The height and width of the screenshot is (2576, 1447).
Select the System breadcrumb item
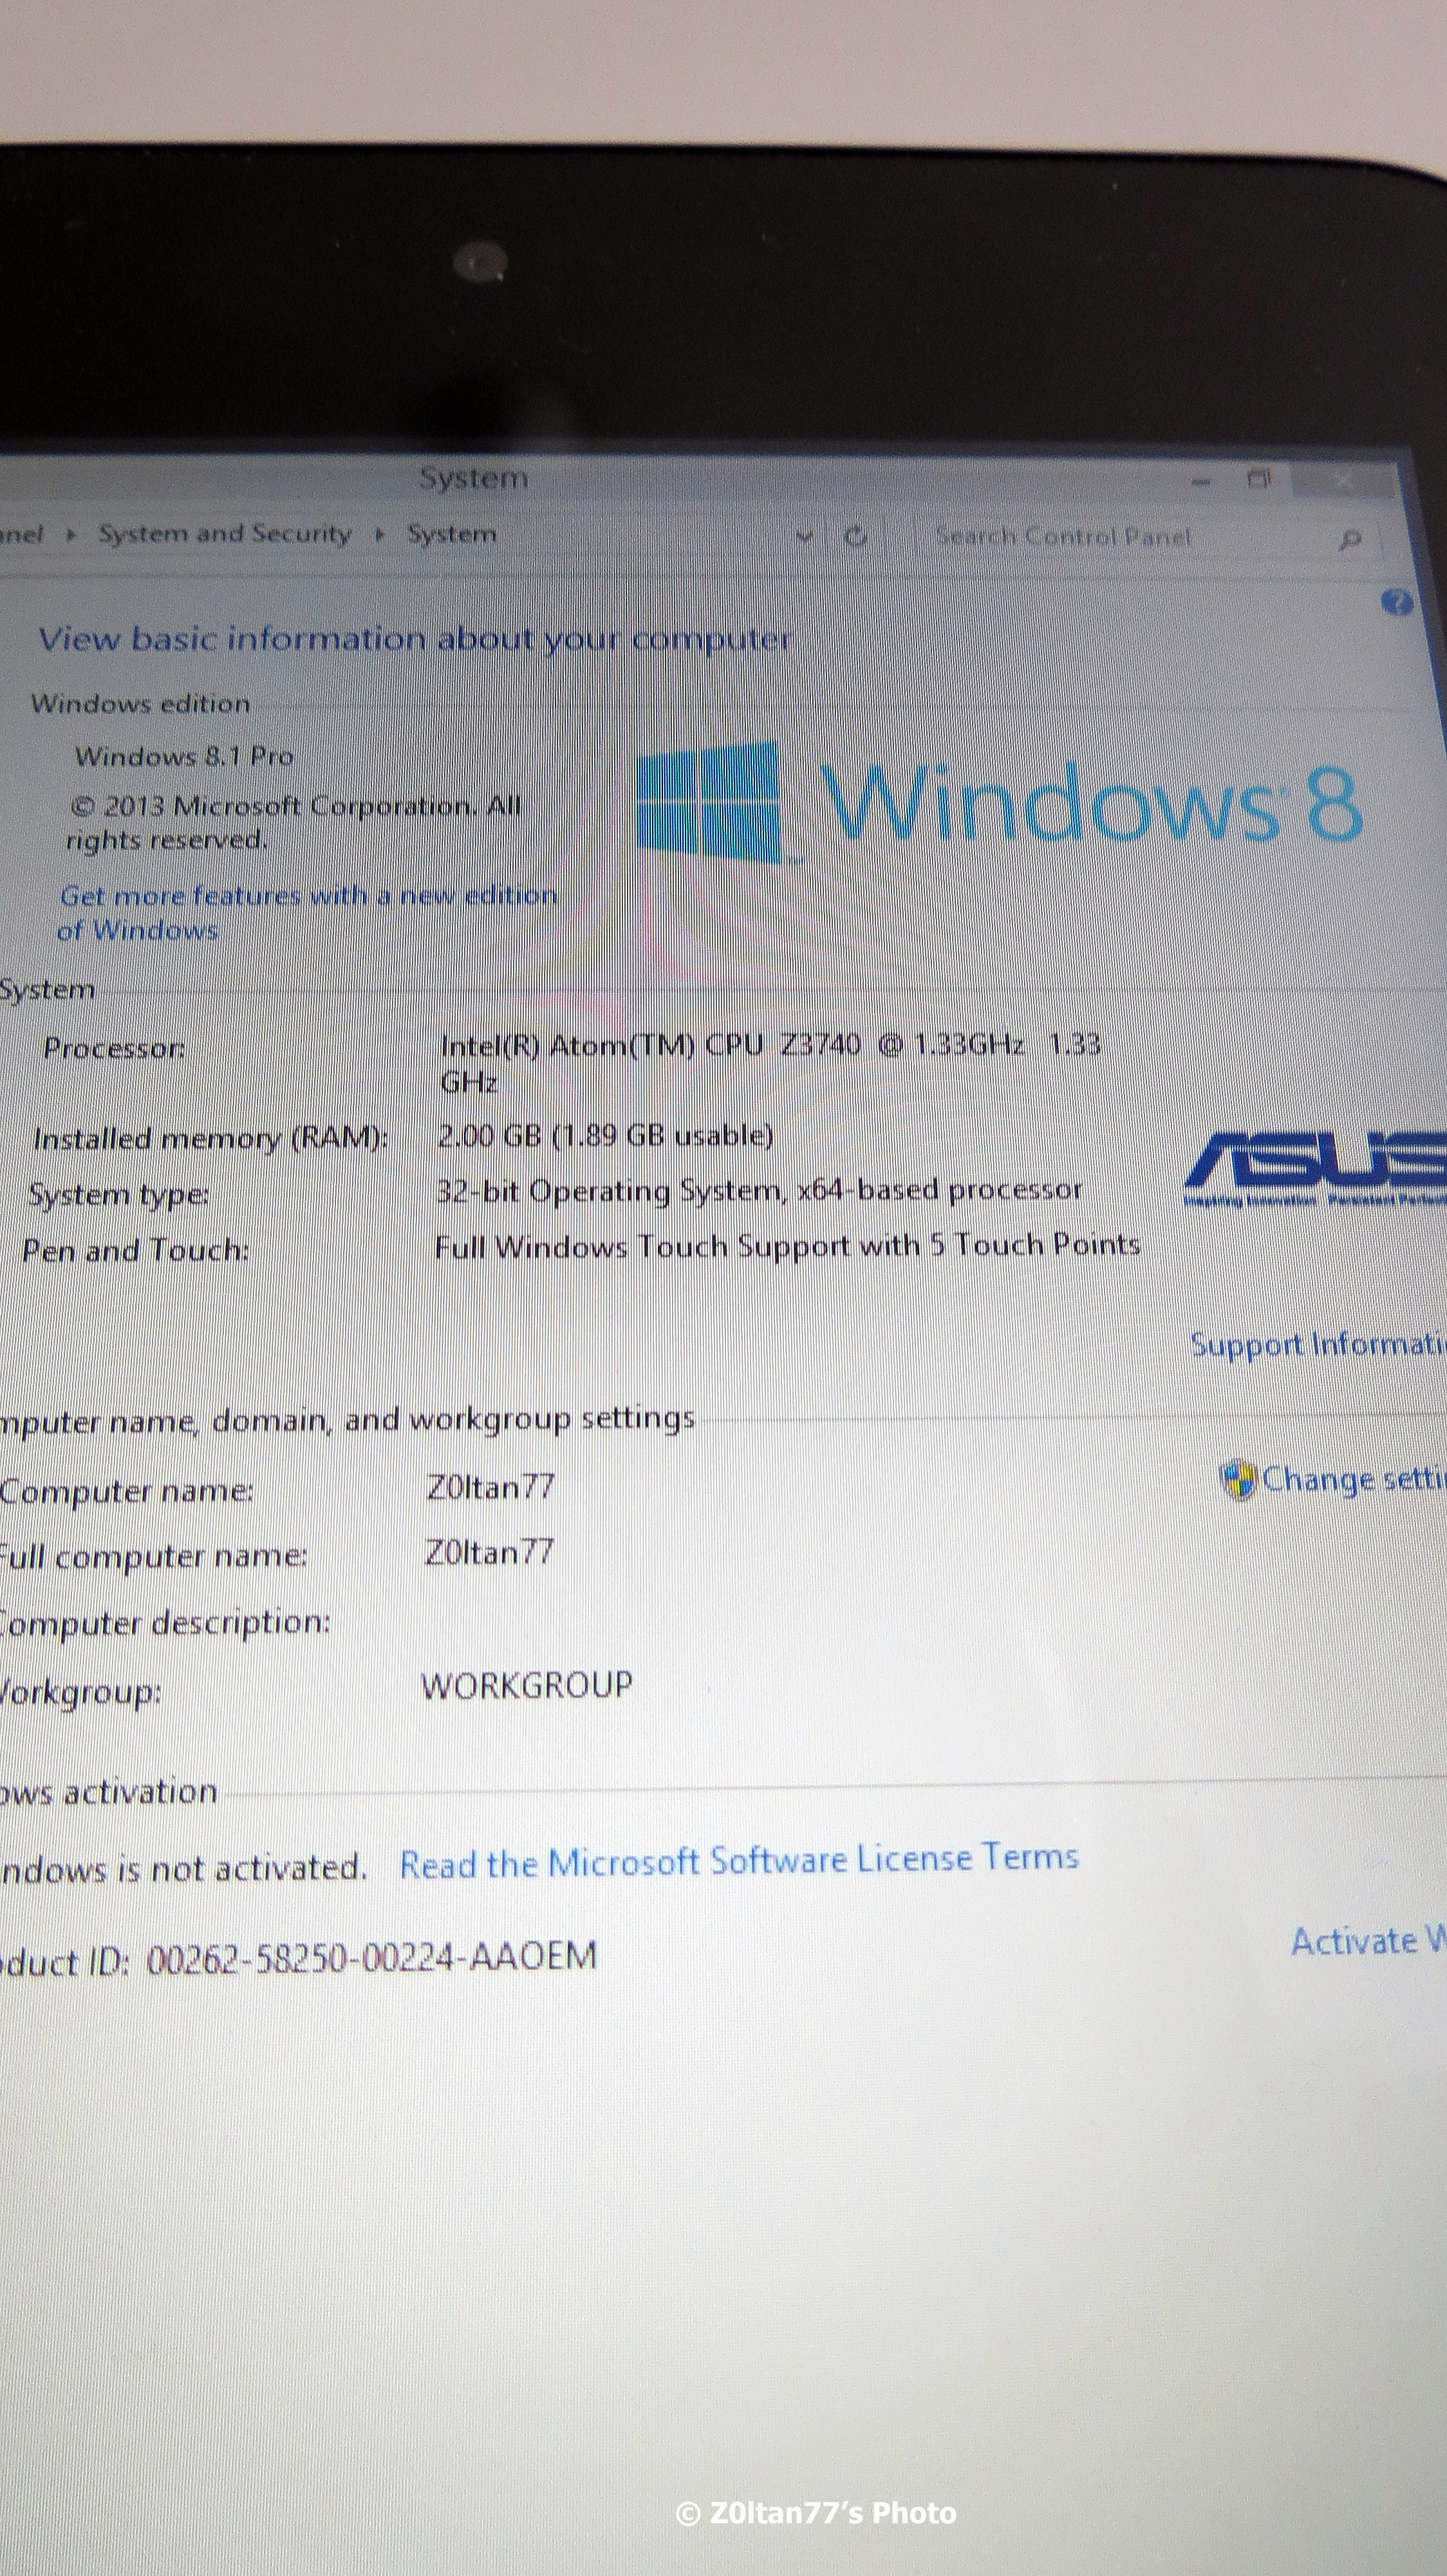click(452, 535)
